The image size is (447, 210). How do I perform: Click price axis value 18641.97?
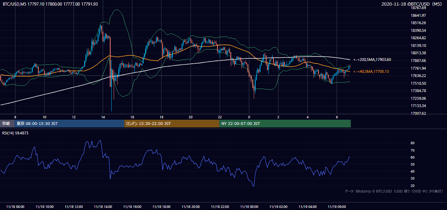click(418, 15)
